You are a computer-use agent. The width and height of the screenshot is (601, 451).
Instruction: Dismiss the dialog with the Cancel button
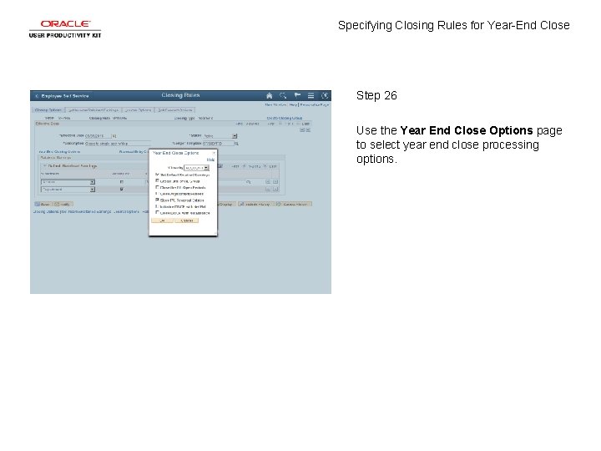pyautogui.click(x=187, y=220)
